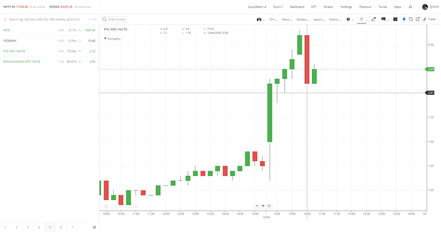This screenshot has height=232, width=441.
Task: Click the NIFTY 50 index value
Action: [22, 7]
